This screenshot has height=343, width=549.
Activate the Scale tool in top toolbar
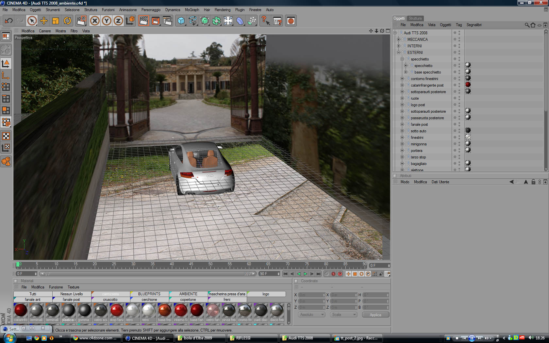coord(56,21)
